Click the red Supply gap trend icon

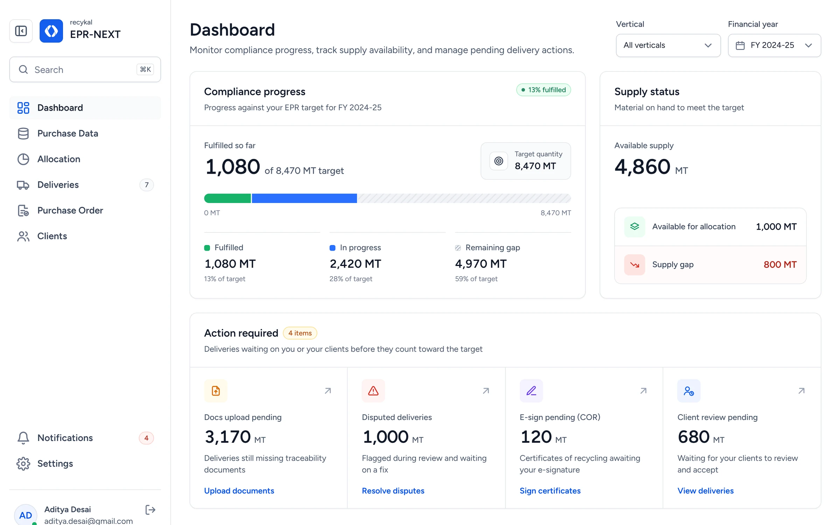[635, 265]
